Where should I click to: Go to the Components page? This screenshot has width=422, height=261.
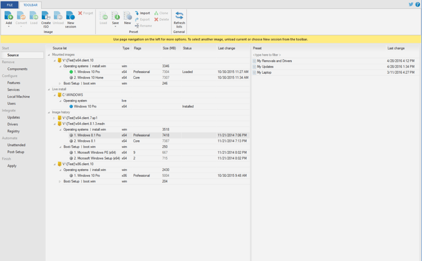[x=17, y=69]
